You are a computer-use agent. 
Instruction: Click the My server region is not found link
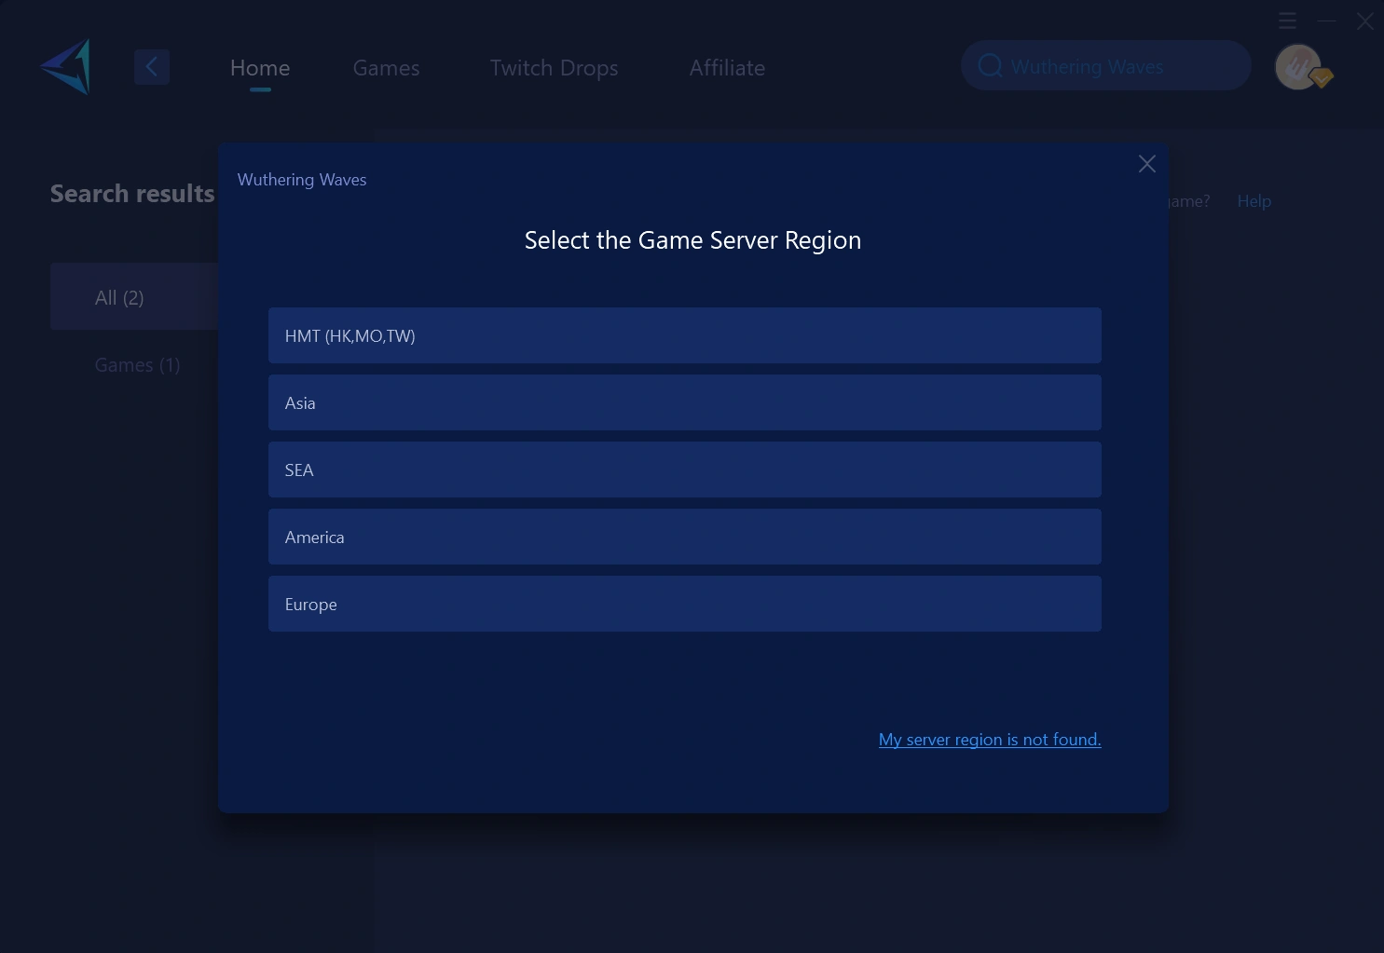coord(990,739)
